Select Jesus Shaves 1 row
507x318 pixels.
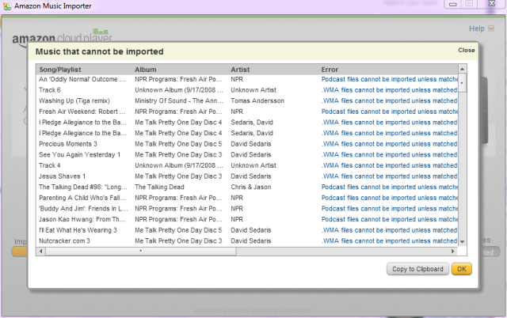tap(247, 176)
